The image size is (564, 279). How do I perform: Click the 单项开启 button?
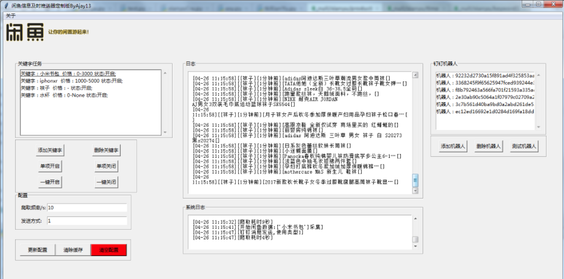click(50, 166)
